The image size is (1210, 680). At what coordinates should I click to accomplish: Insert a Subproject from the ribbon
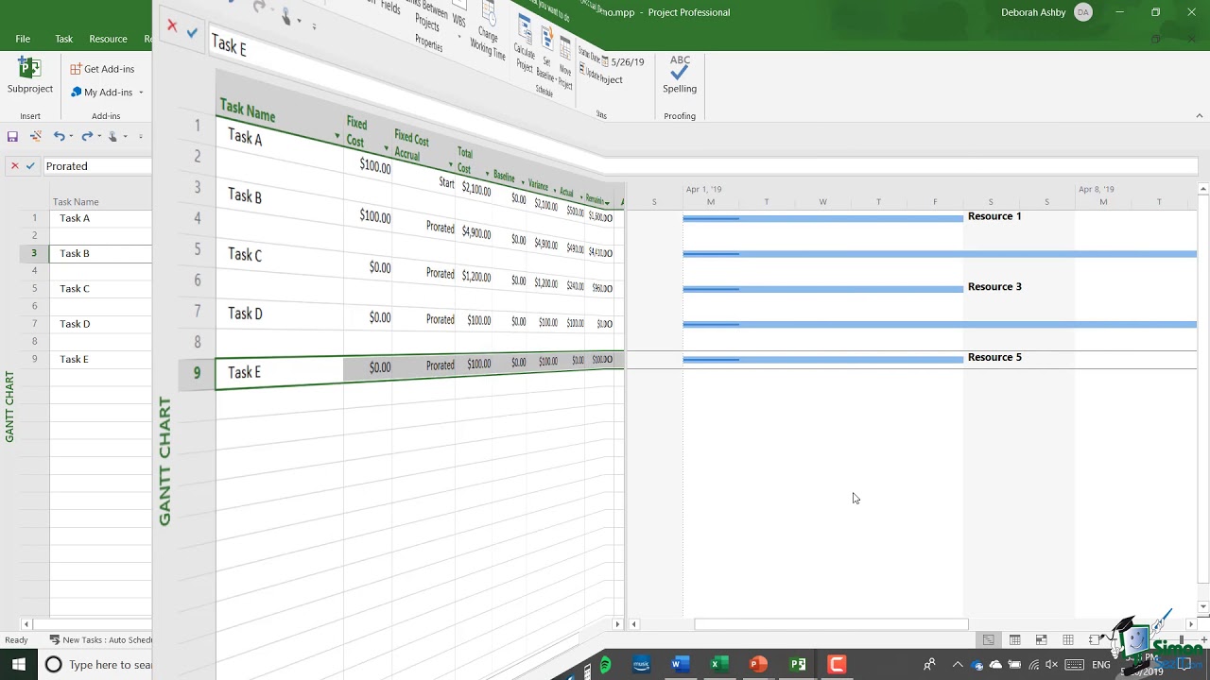click(x=29, y=76)
